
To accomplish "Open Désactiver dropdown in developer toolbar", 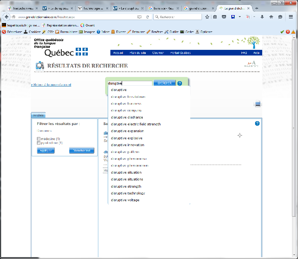I will [x=12, y=32].
